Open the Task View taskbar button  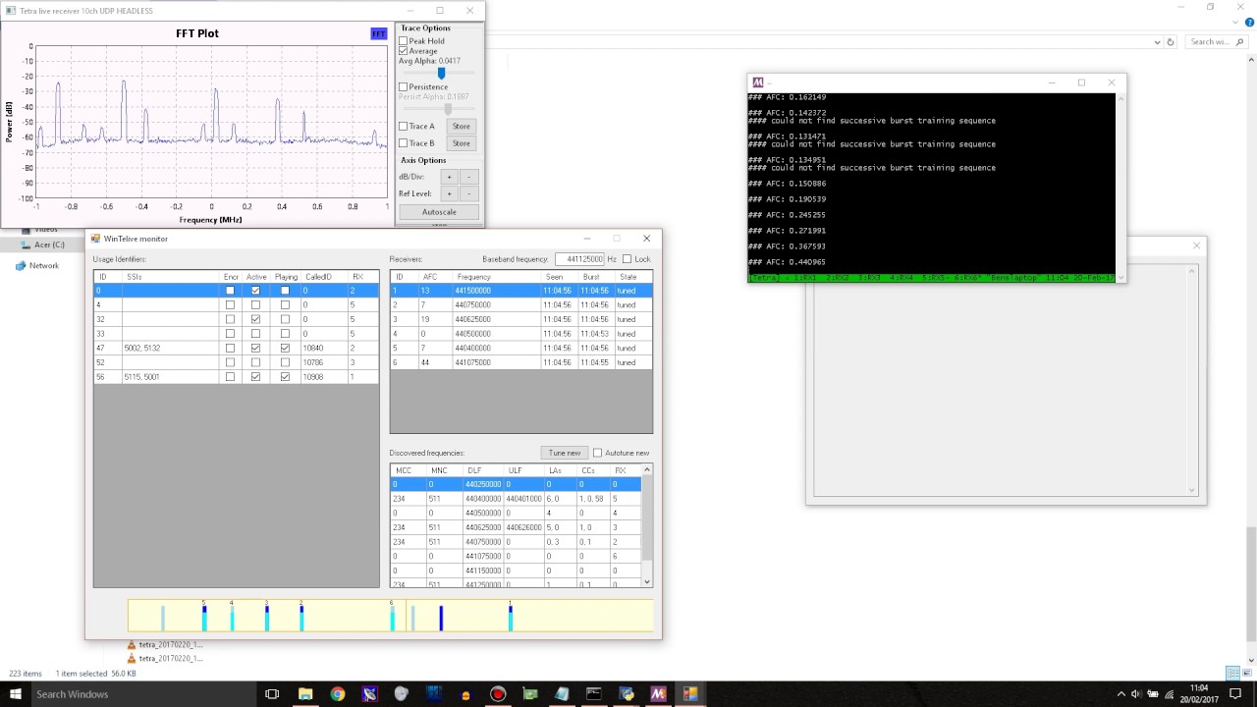[273, 694]
